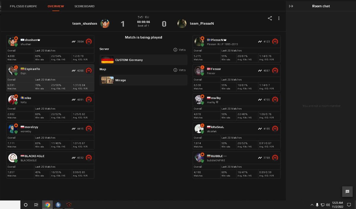Click 'Match is being played' status text

tap(144, 37)
